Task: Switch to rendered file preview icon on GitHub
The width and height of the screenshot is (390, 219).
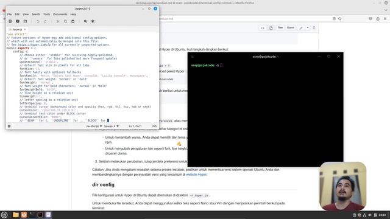Action: (271, 28)
